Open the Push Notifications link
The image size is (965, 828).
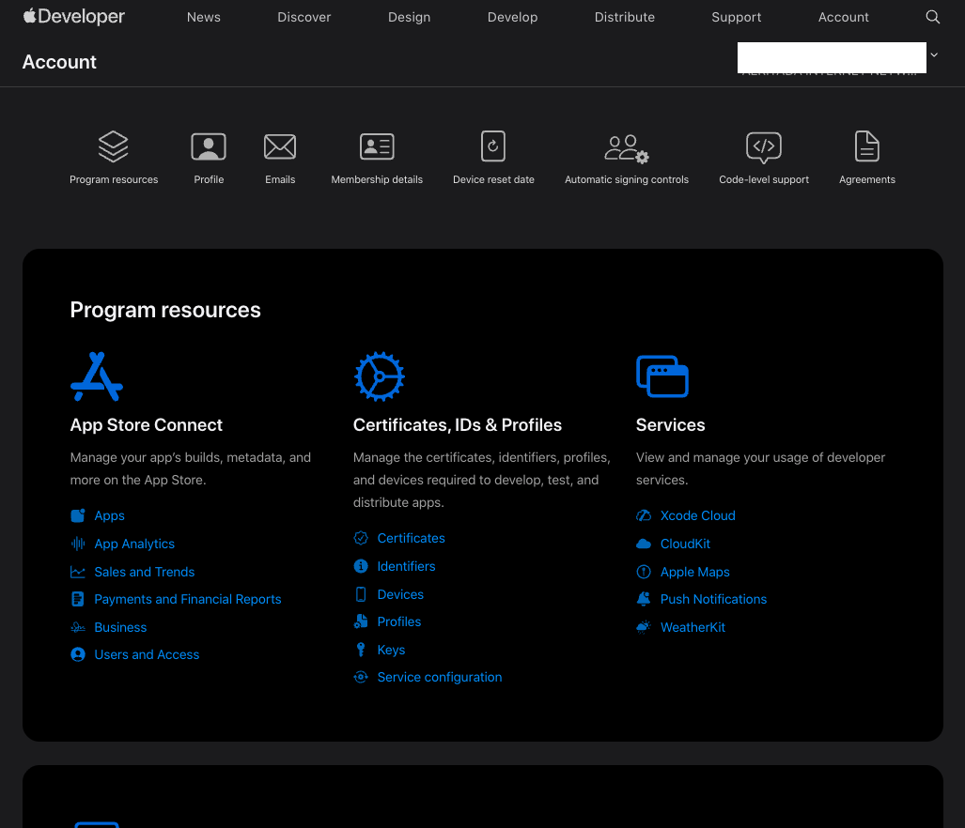click(713, 599)
